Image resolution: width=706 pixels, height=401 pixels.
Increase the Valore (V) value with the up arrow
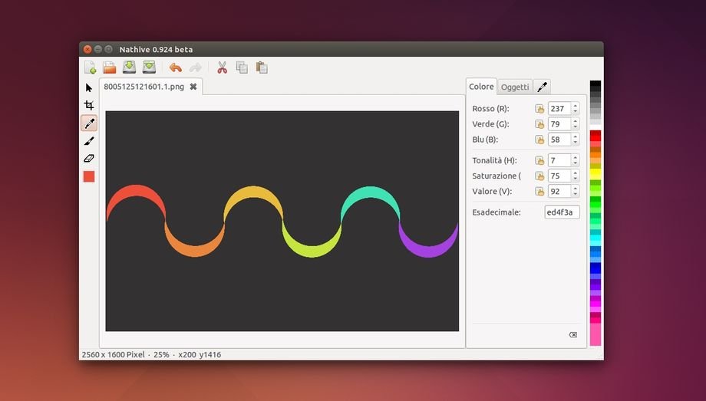(576, 189)
